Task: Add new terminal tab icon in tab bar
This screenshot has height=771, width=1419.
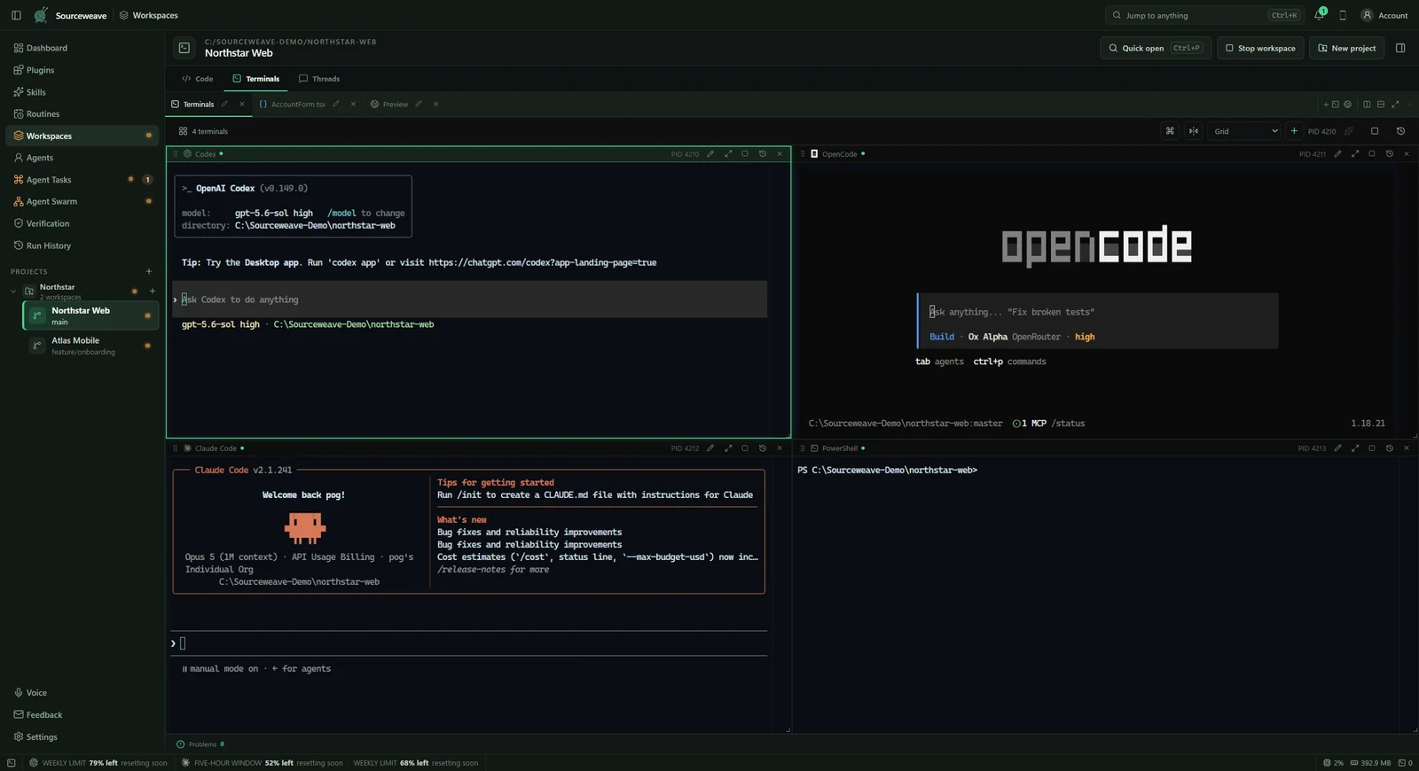Action: tap(1331, 105)
